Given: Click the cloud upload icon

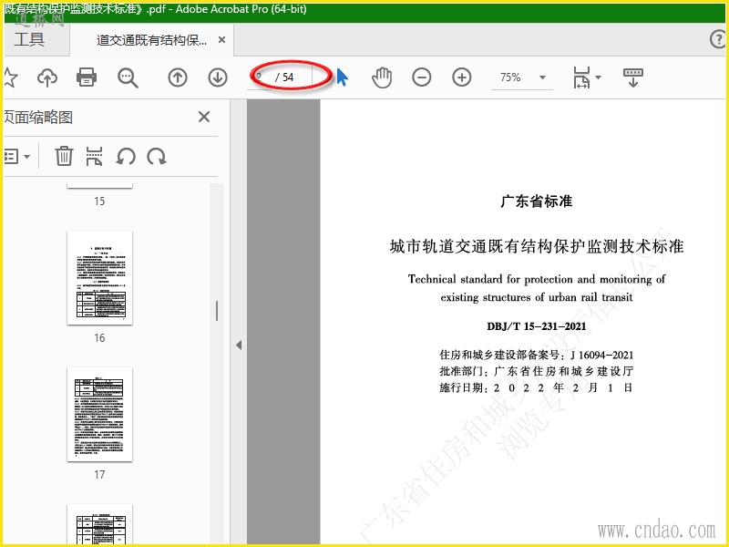Looking at the screenshot, I should [x=47, y=77].
